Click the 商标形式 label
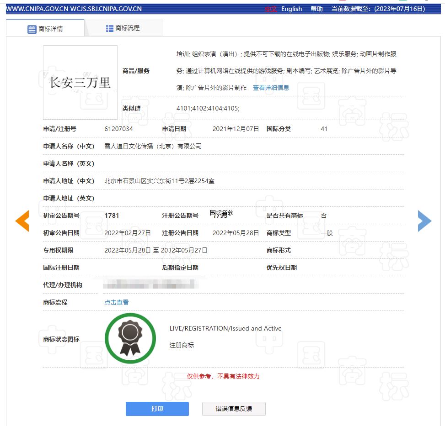Screen dimensions: 445x426 coord(279,250)
